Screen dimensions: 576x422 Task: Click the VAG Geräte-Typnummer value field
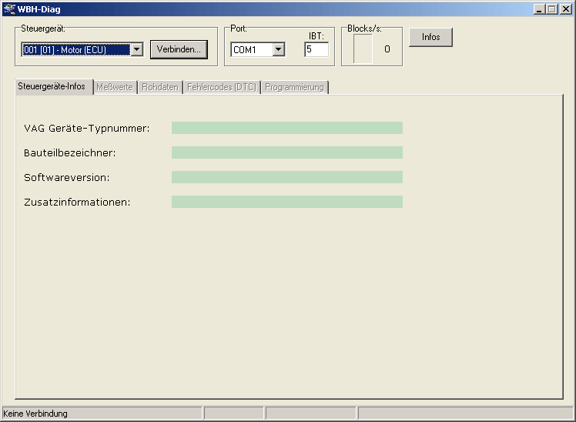pos(286,128)
